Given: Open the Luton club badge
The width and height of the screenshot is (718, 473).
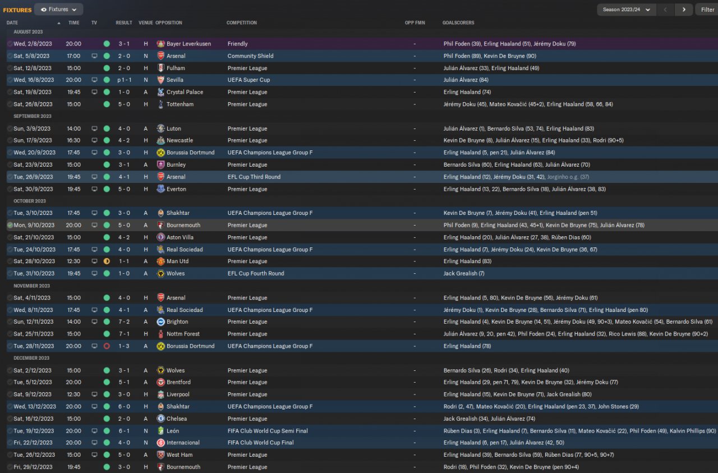Looking at the screenshot, I should pos(160,128).
